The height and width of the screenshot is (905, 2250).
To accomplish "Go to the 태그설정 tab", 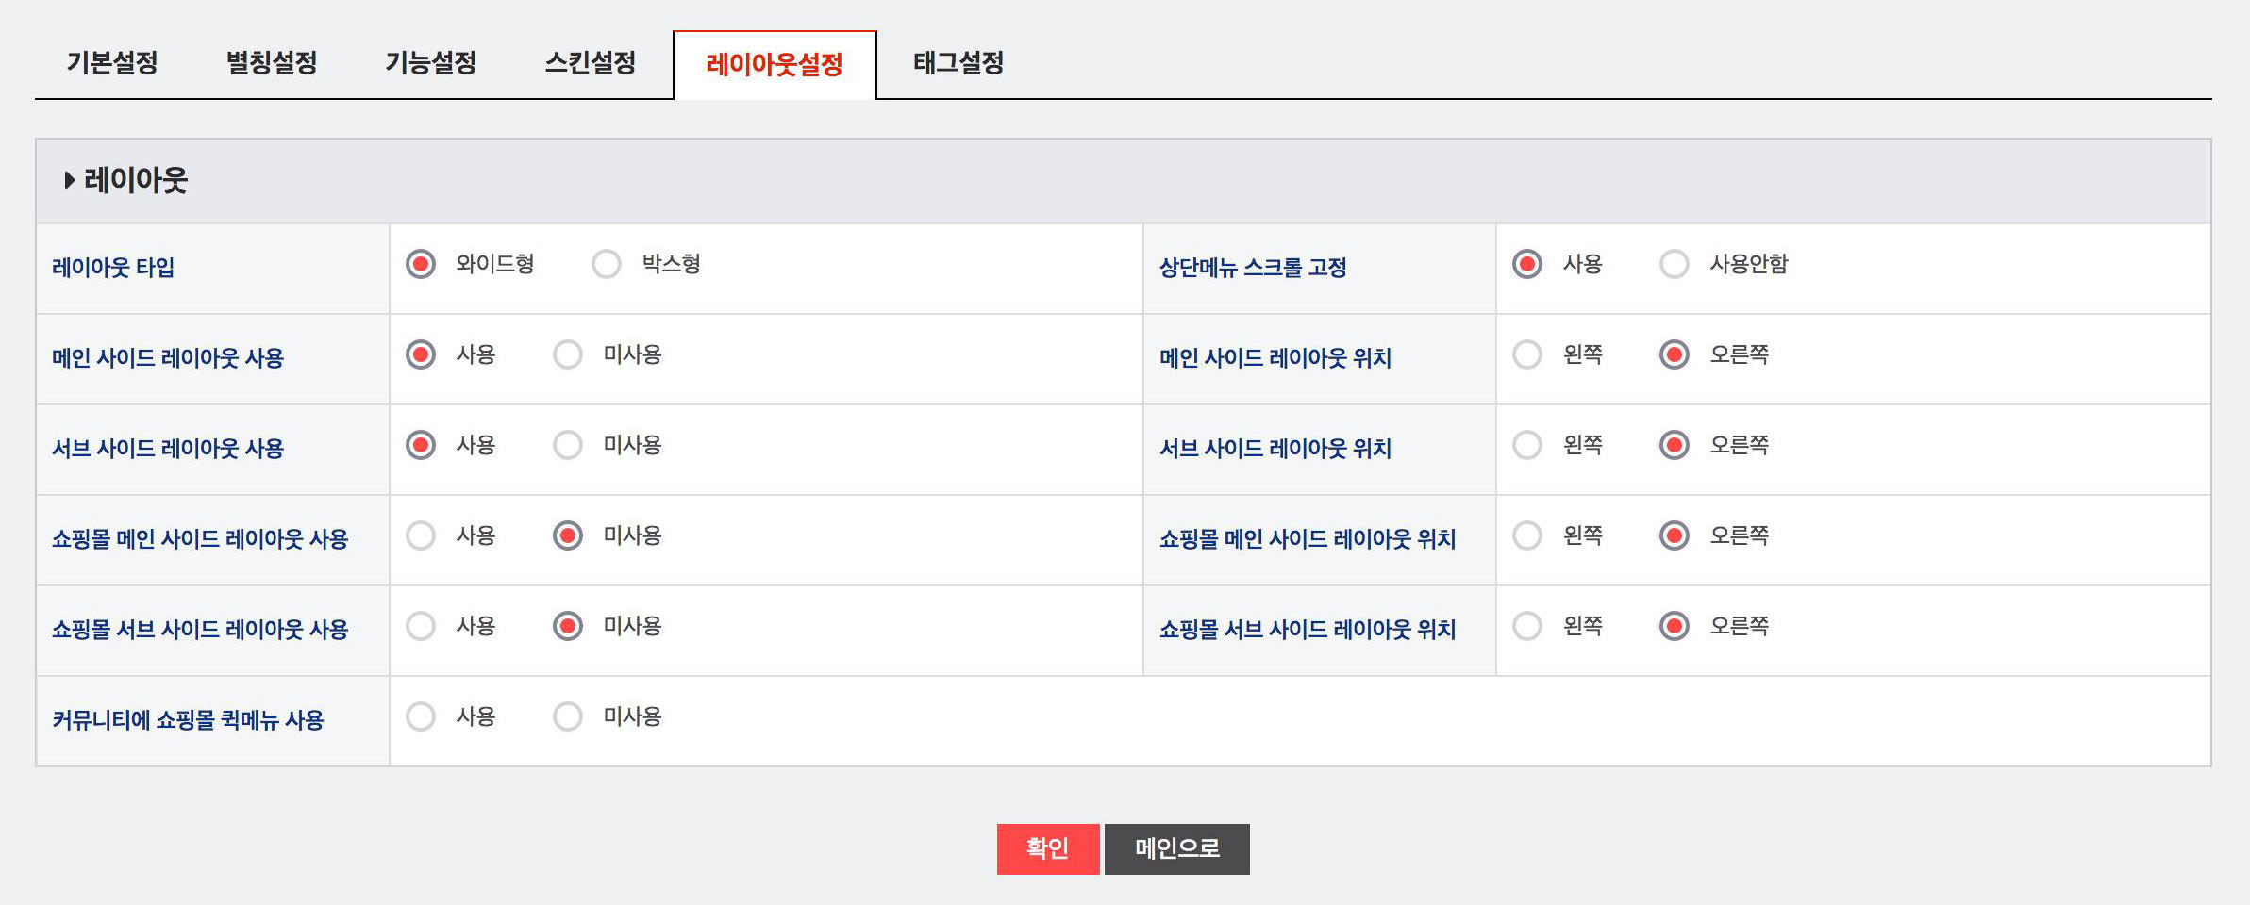I will pos(958,63).
